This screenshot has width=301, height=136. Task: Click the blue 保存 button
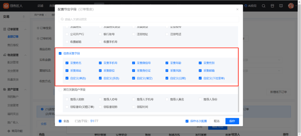coord(232,121)
